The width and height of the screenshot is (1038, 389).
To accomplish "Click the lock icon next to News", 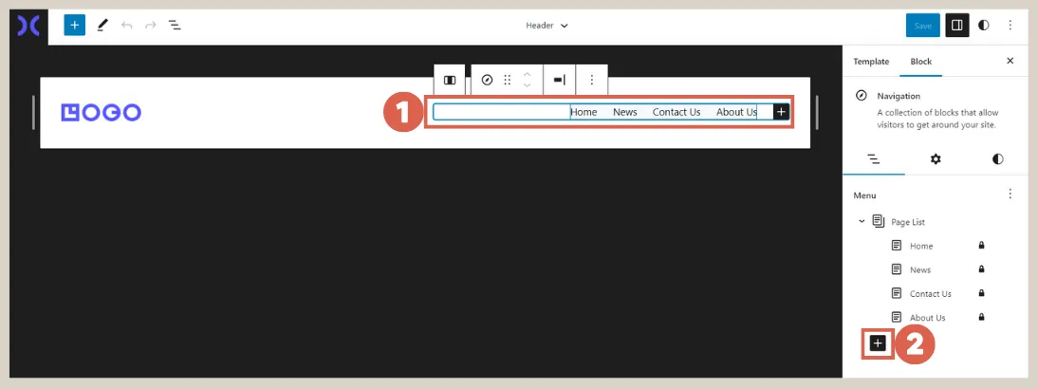I will point(981,269).
